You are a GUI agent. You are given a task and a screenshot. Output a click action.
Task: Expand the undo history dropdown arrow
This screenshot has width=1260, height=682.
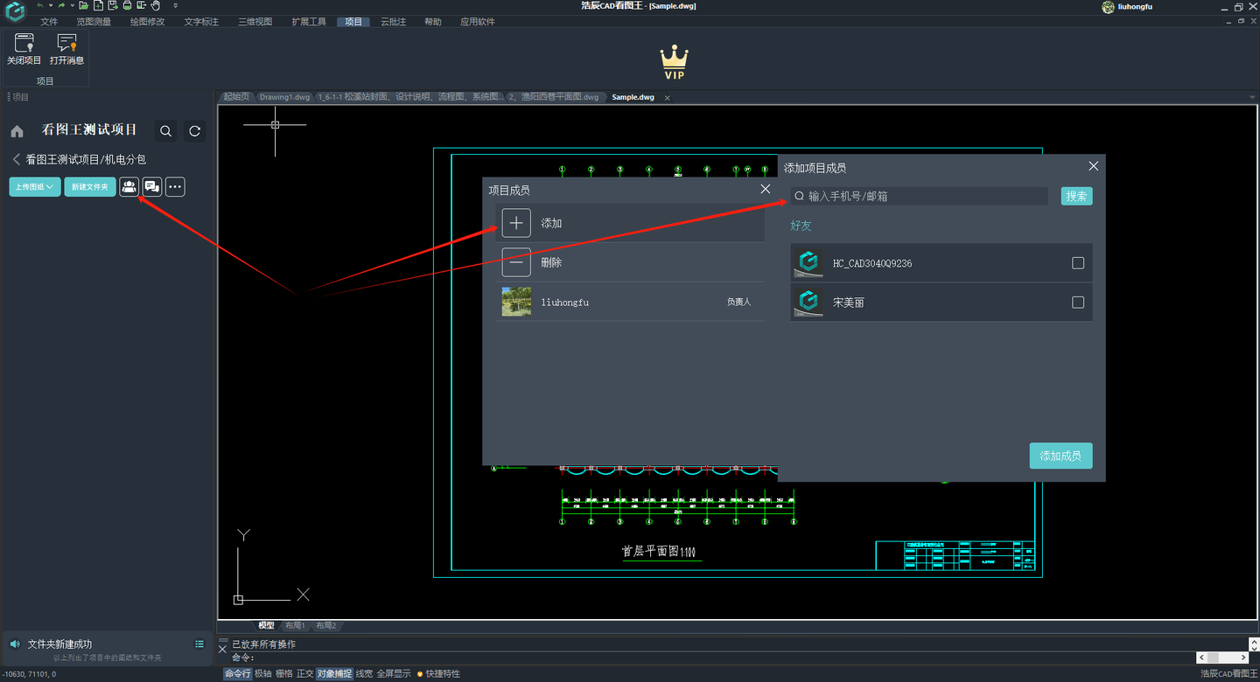click(x=51, y=6)
